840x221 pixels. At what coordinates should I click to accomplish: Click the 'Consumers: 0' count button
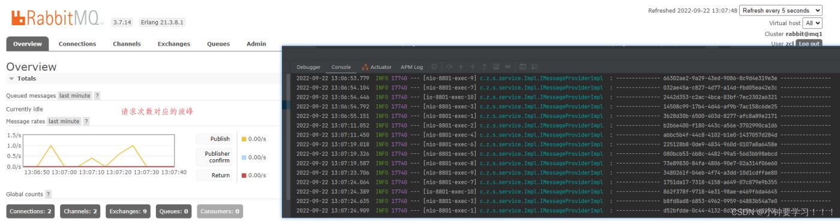[220, 211]
